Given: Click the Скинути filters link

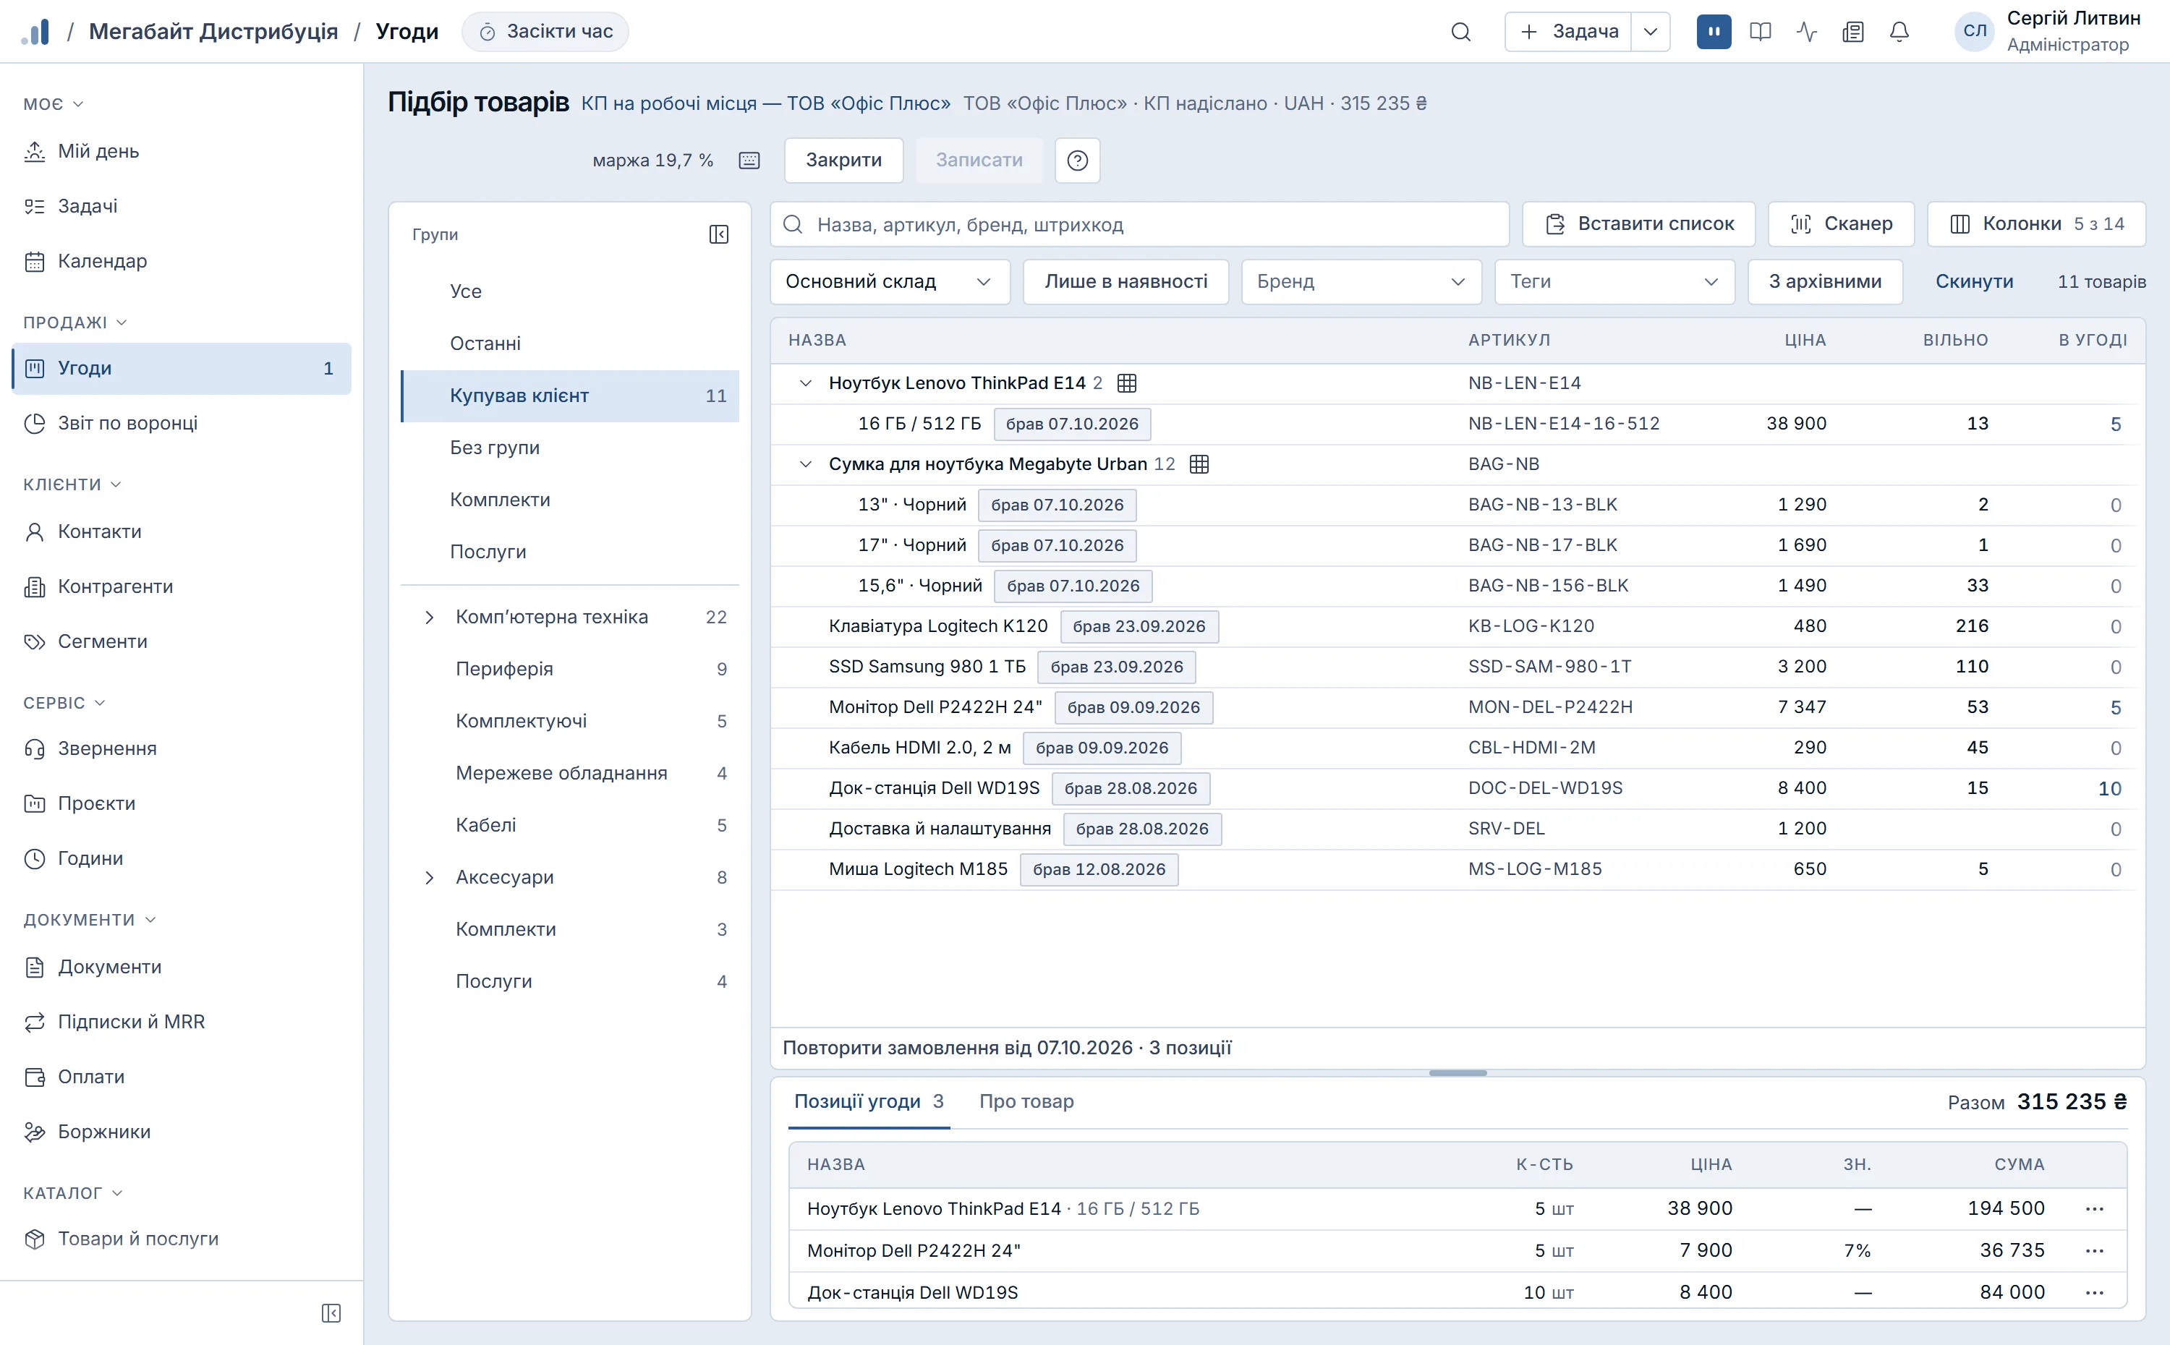Looking at the screenshot, I should coord(1973,282).
